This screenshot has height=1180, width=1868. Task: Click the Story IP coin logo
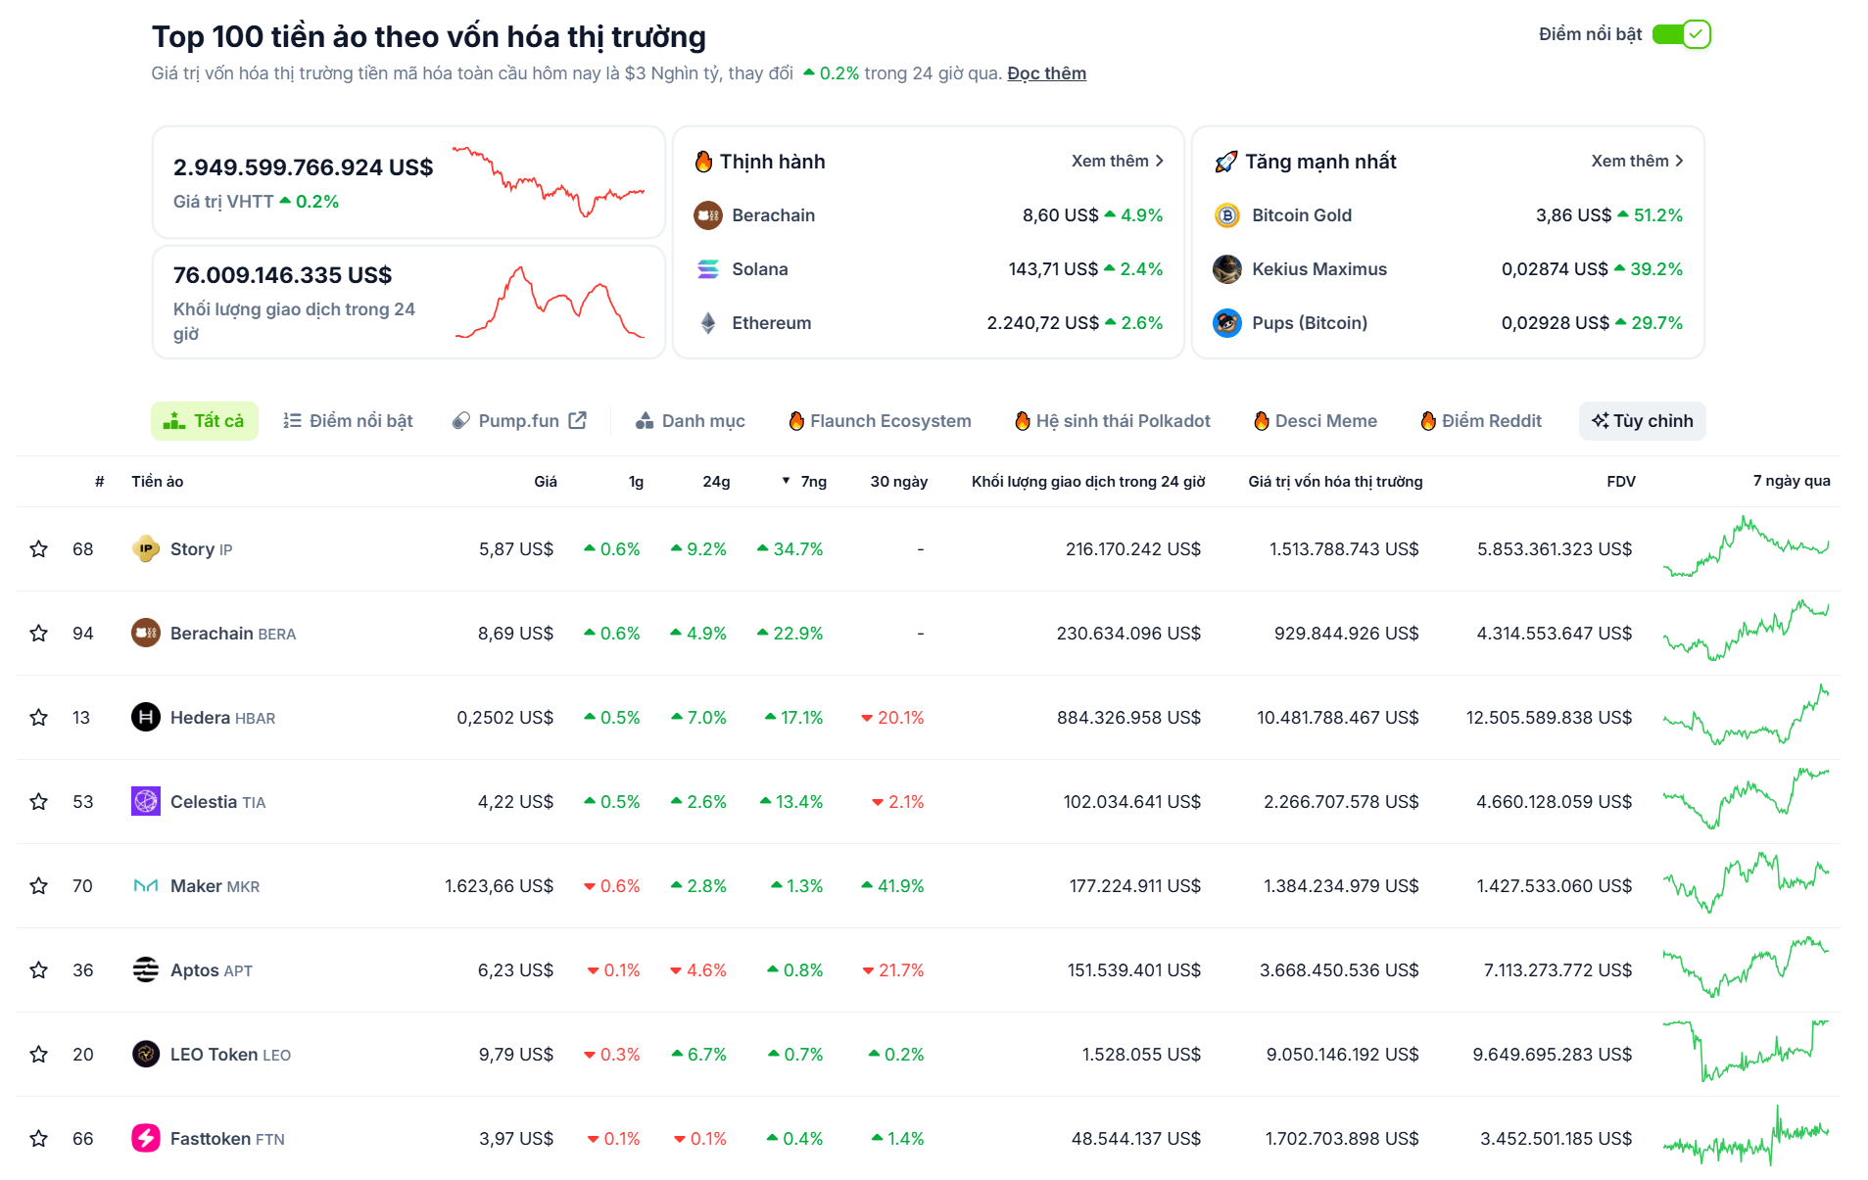[146, 549]
